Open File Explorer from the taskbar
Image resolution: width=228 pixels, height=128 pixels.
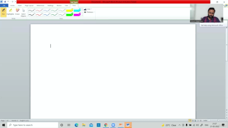[x=84, y=125]
